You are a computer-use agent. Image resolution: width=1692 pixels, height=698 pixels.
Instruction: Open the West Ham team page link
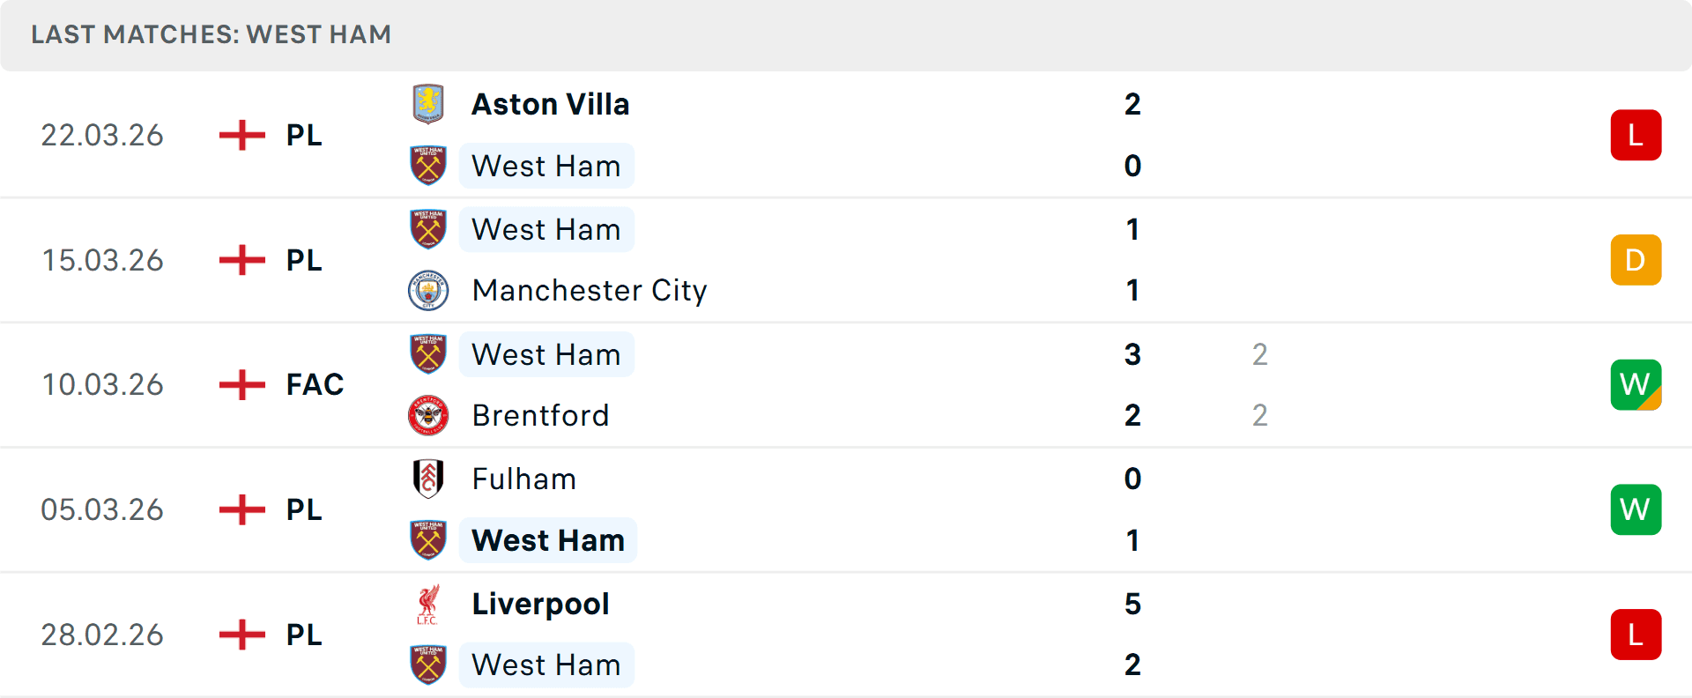[546, 166]
